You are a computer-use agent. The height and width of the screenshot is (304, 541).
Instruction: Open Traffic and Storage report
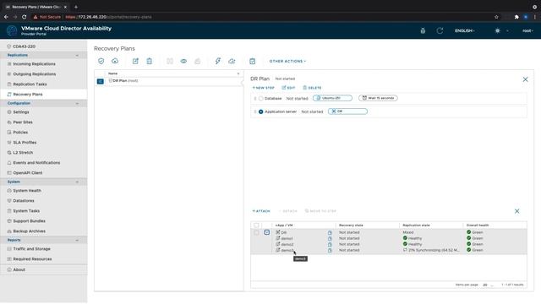tap(32, 248)
